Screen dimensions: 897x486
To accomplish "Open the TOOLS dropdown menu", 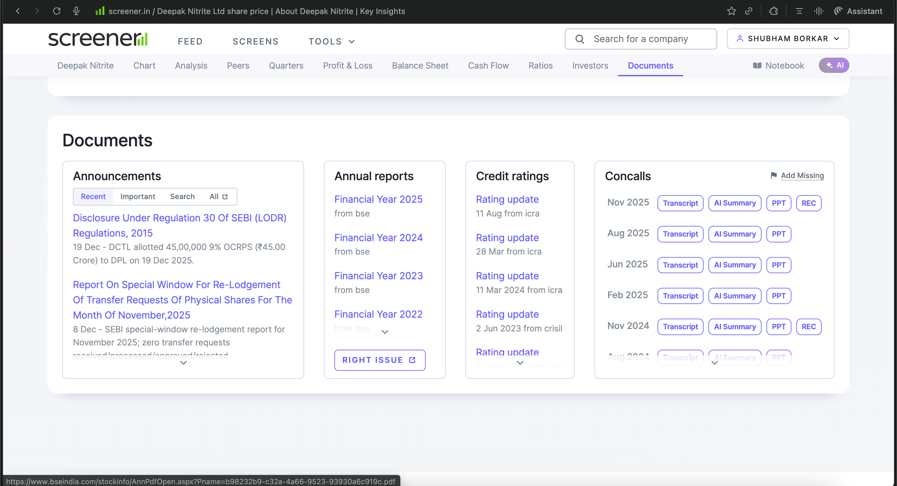I will tap(331, 41).
